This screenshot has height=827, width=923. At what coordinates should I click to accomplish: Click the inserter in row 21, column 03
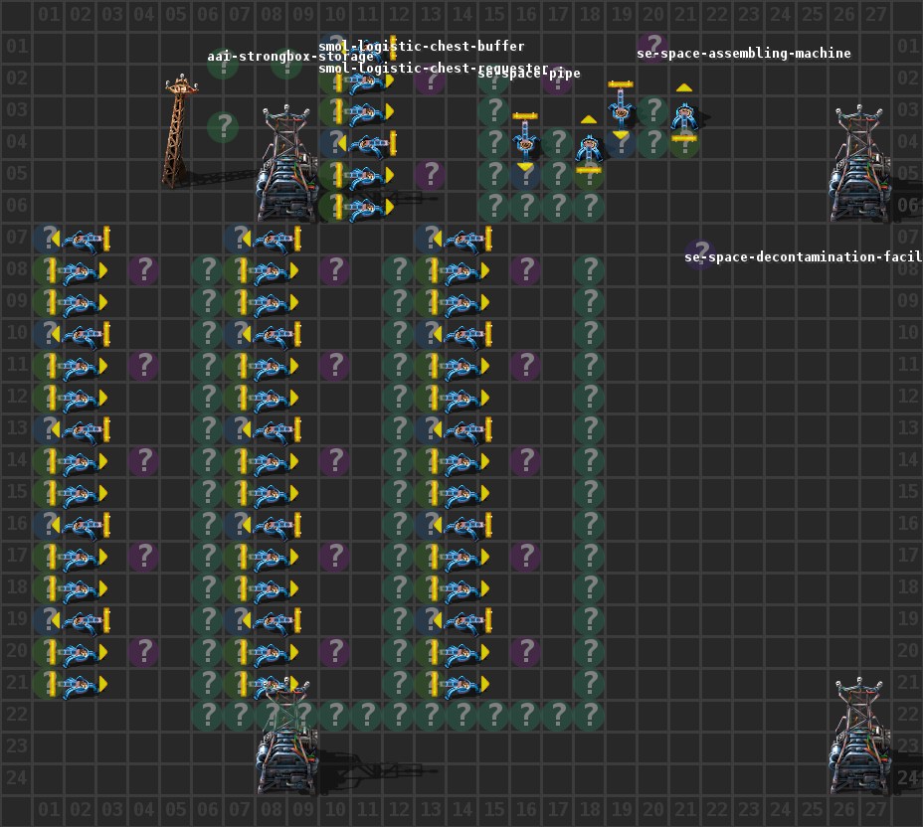81,684
